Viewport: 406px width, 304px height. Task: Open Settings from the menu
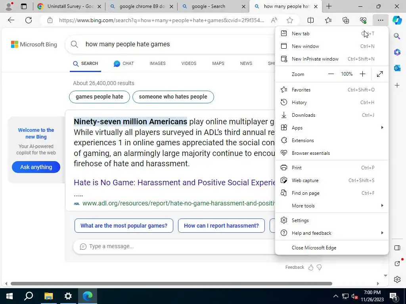332,220
